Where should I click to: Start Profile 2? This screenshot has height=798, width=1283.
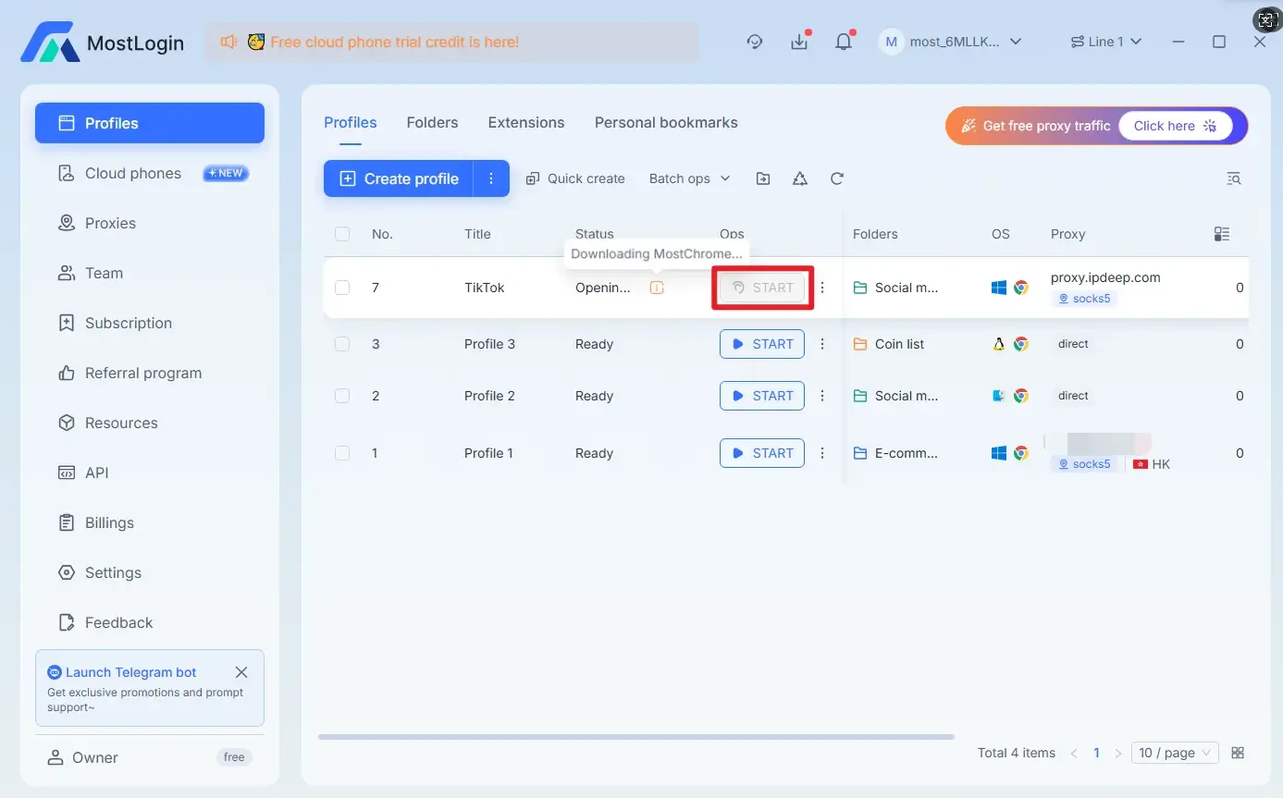[761, 395]
